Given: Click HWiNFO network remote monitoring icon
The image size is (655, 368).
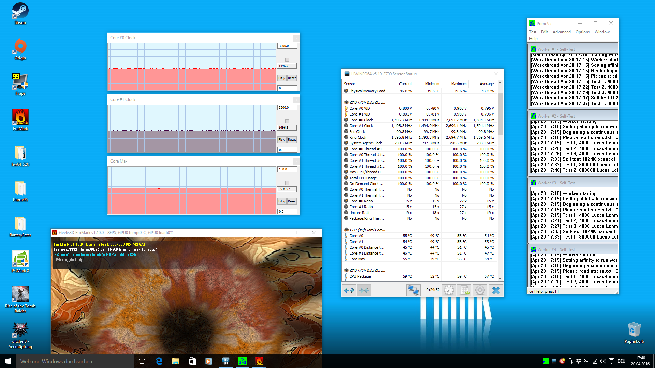Looking at the screenshot, I should click(413, 290).
